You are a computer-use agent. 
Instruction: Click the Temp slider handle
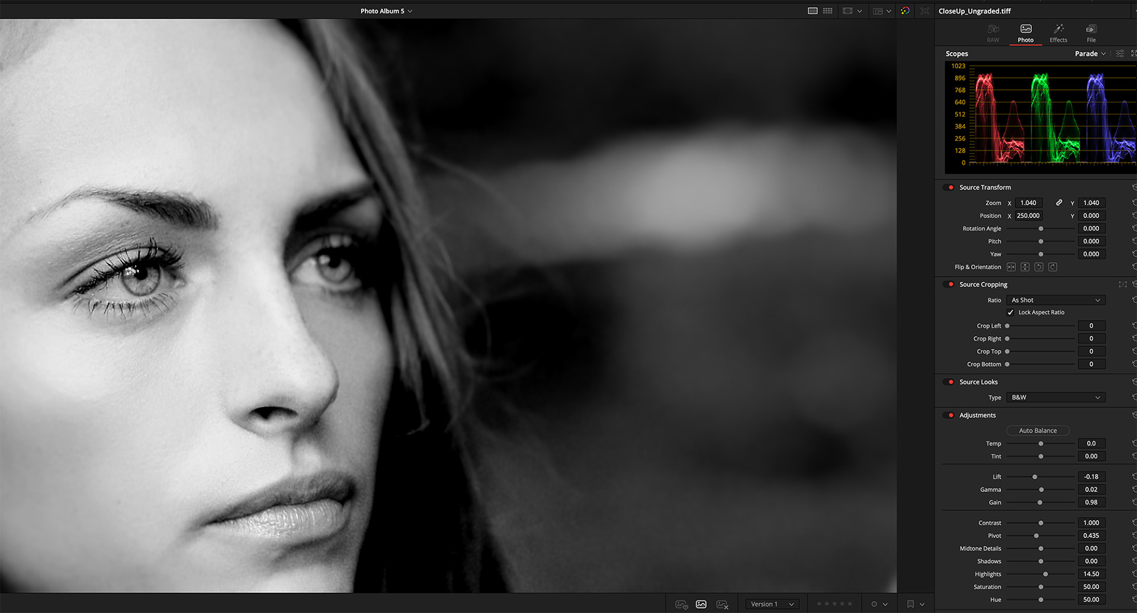[x=1041, y=444]
